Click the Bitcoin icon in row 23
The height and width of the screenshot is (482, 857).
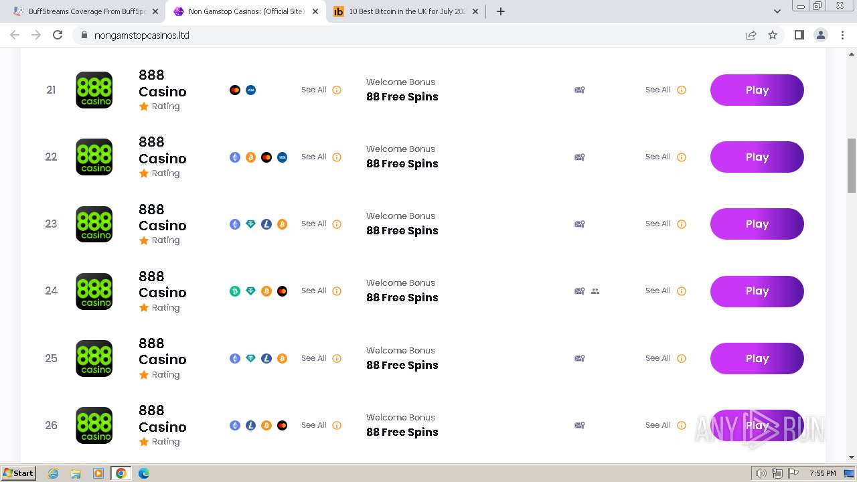coord(283,224)
